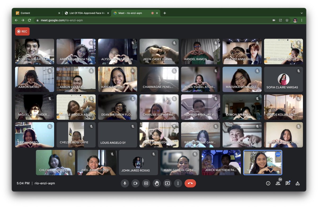Open options dots on your own video tile
318x207 pixels.
coord(278,154)
